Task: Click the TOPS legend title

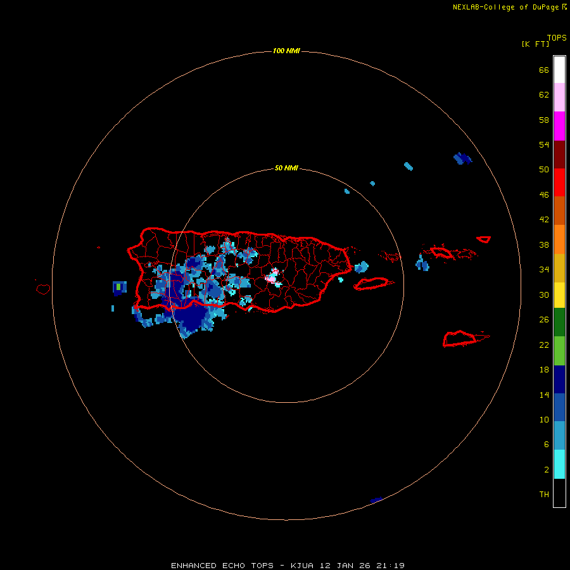Action: (557, 37)
